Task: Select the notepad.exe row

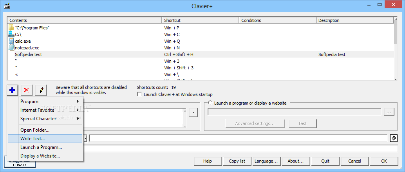Action: point(201,48)
